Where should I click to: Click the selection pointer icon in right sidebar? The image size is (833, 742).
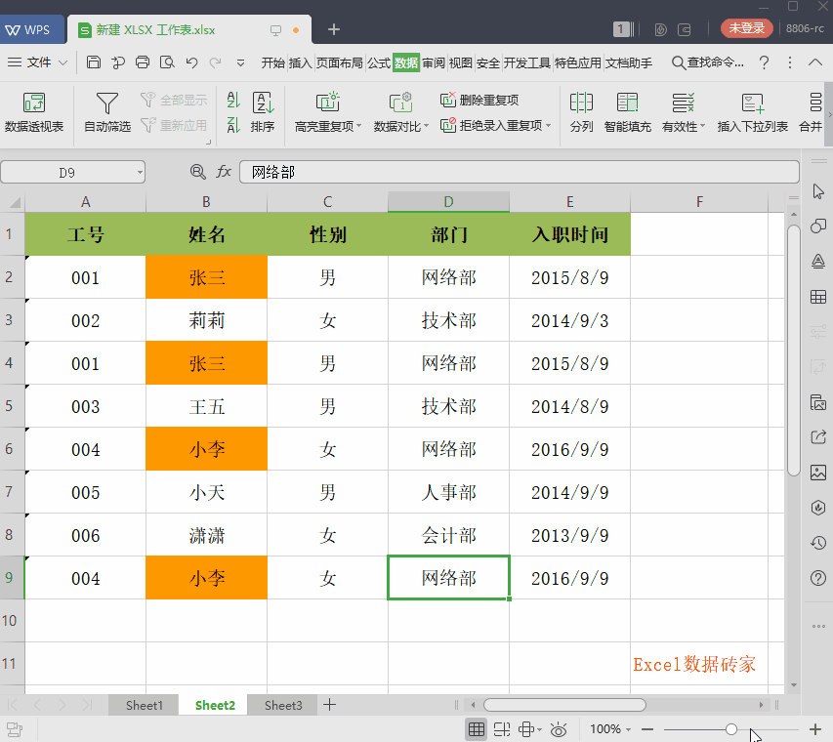[x=818, y=191]
